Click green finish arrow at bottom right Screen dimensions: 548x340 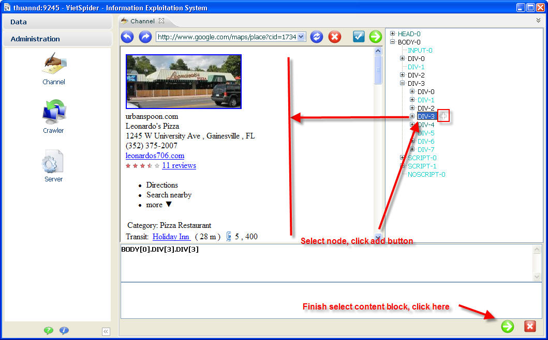(x=508, y=327)
